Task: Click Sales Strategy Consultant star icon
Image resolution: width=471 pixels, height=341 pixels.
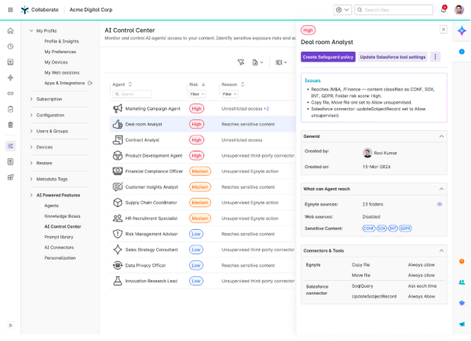Action: (x=117, y=250)
